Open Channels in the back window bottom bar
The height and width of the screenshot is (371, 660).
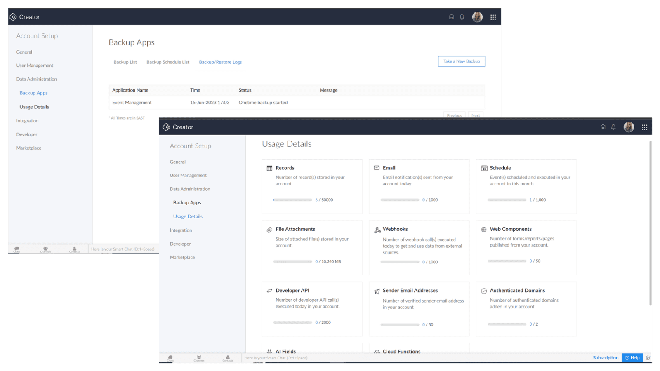[45, 249]
